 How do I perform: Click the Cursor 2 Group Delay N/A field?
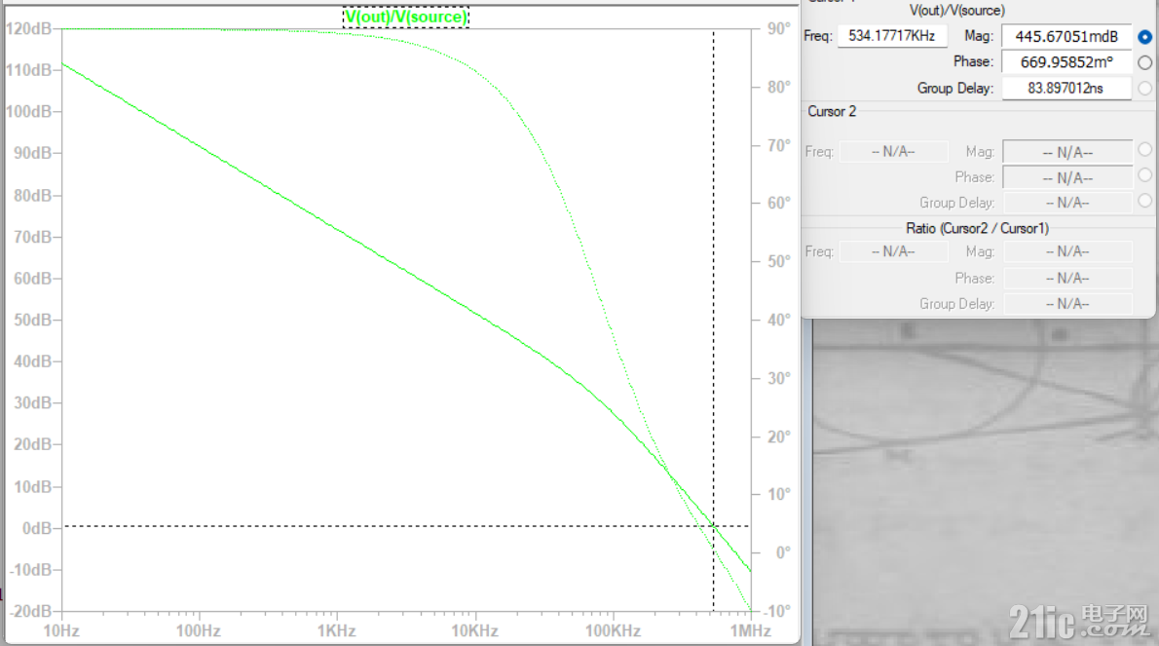[1067, 203]
